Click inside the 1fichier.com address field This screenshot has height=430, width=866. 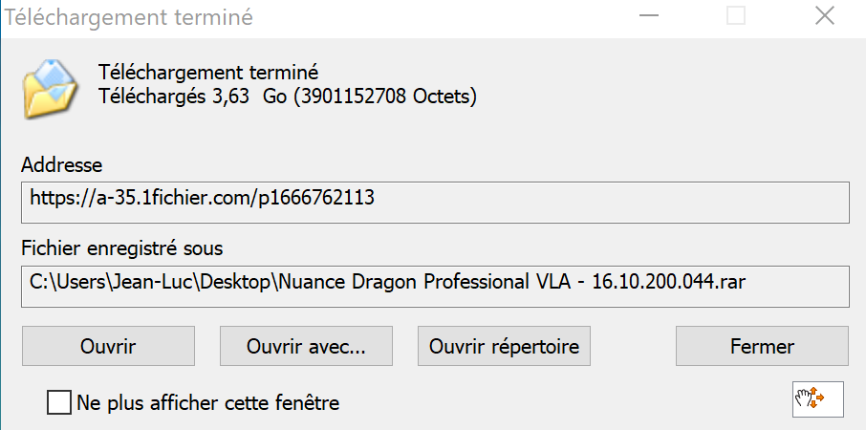(x=435, y=200)
